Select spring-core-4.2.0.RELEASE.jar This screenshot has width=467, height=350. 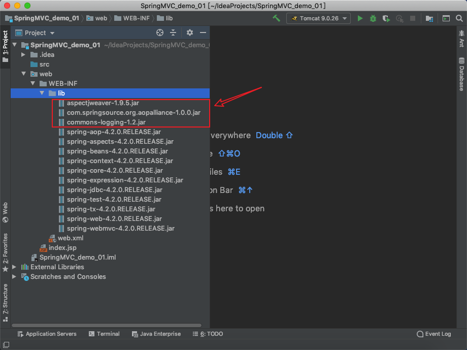tap(115, 170)
